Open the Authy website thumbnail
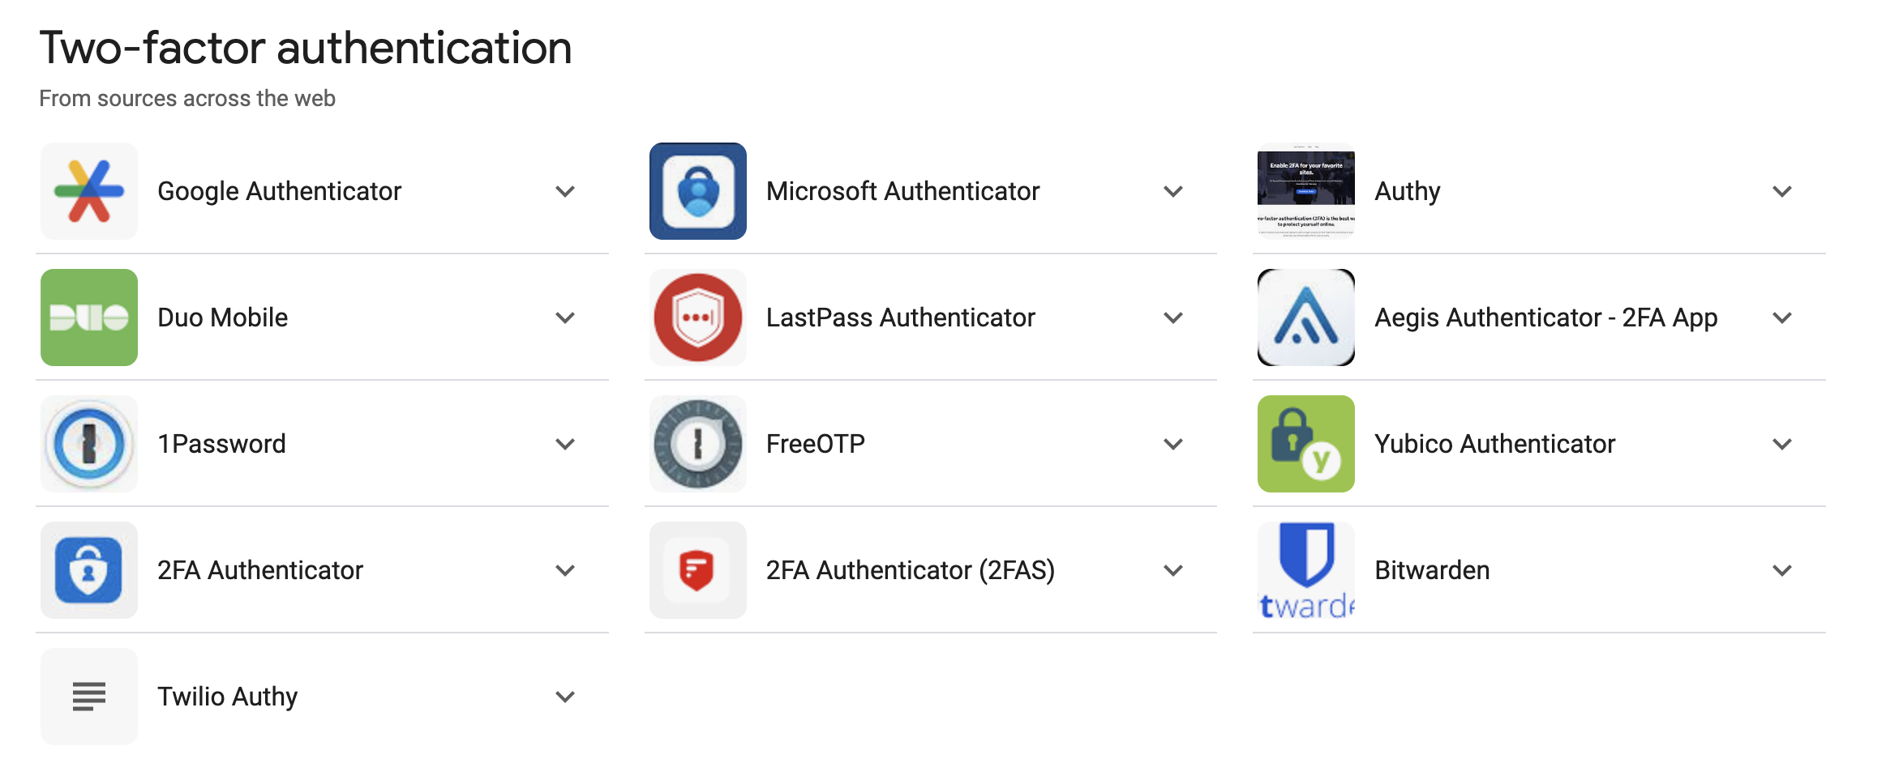 (1305, 191)
